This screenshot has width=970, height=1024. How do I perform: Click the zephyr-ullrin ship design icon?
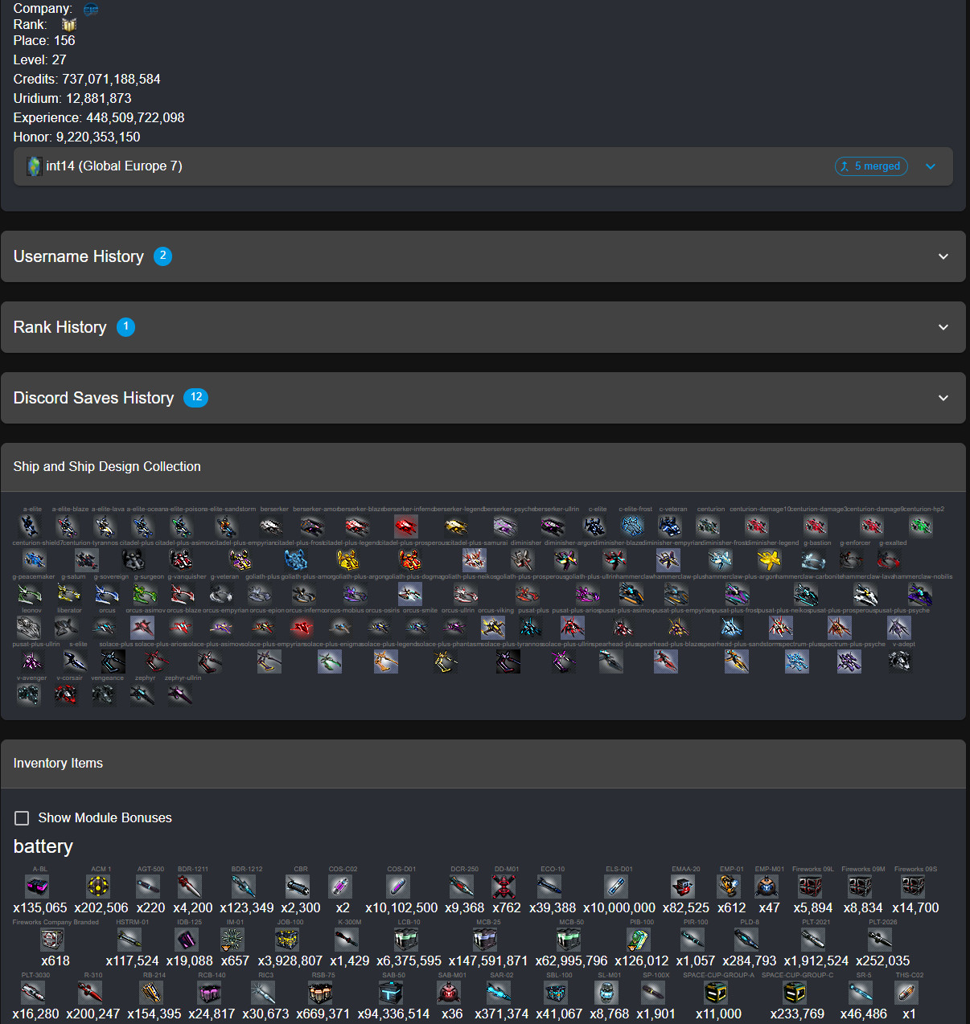tap(180, 694)
